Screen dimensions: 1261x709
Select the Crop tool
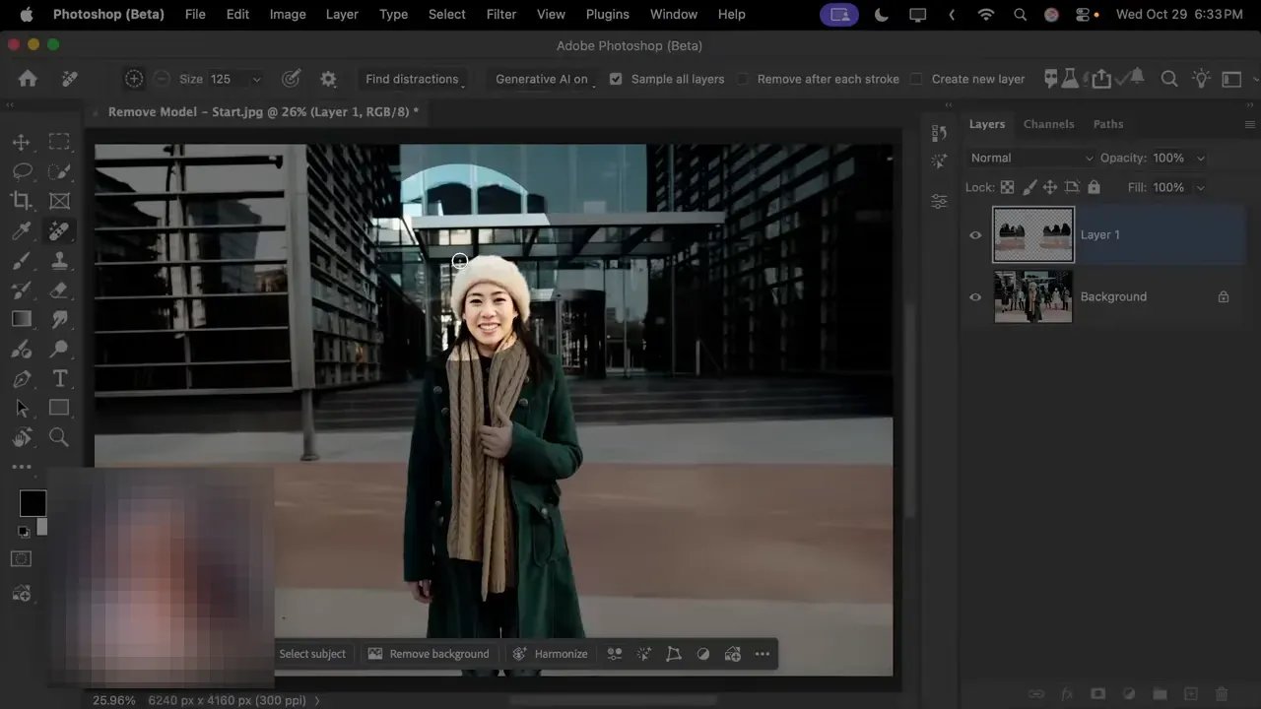(x=22, y=201)
